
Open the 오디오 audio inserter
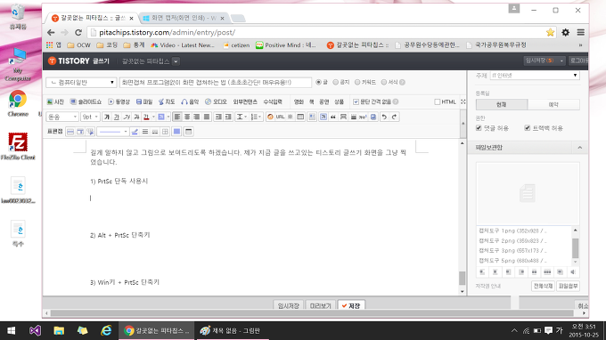click(216, 101)
